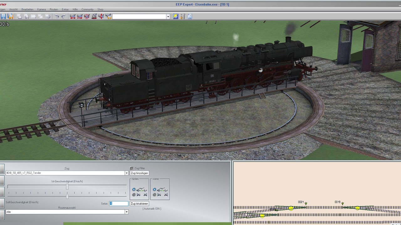Image resolution: width=401 pixels, height=225 pixels.
Task: Click the Soll-Geschwindigkeit slider handle
Action: pyautogui.click(x=67, y=196)
